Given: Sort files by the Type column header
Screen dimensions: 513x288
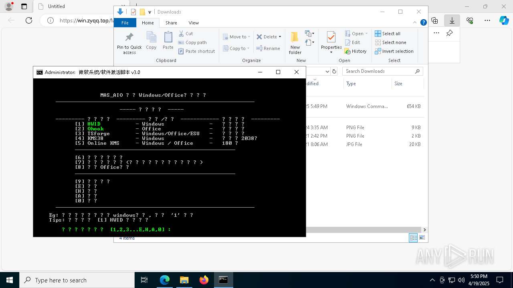Looking at the screenshot, I should pyautogui.click(x=368, y=84).
